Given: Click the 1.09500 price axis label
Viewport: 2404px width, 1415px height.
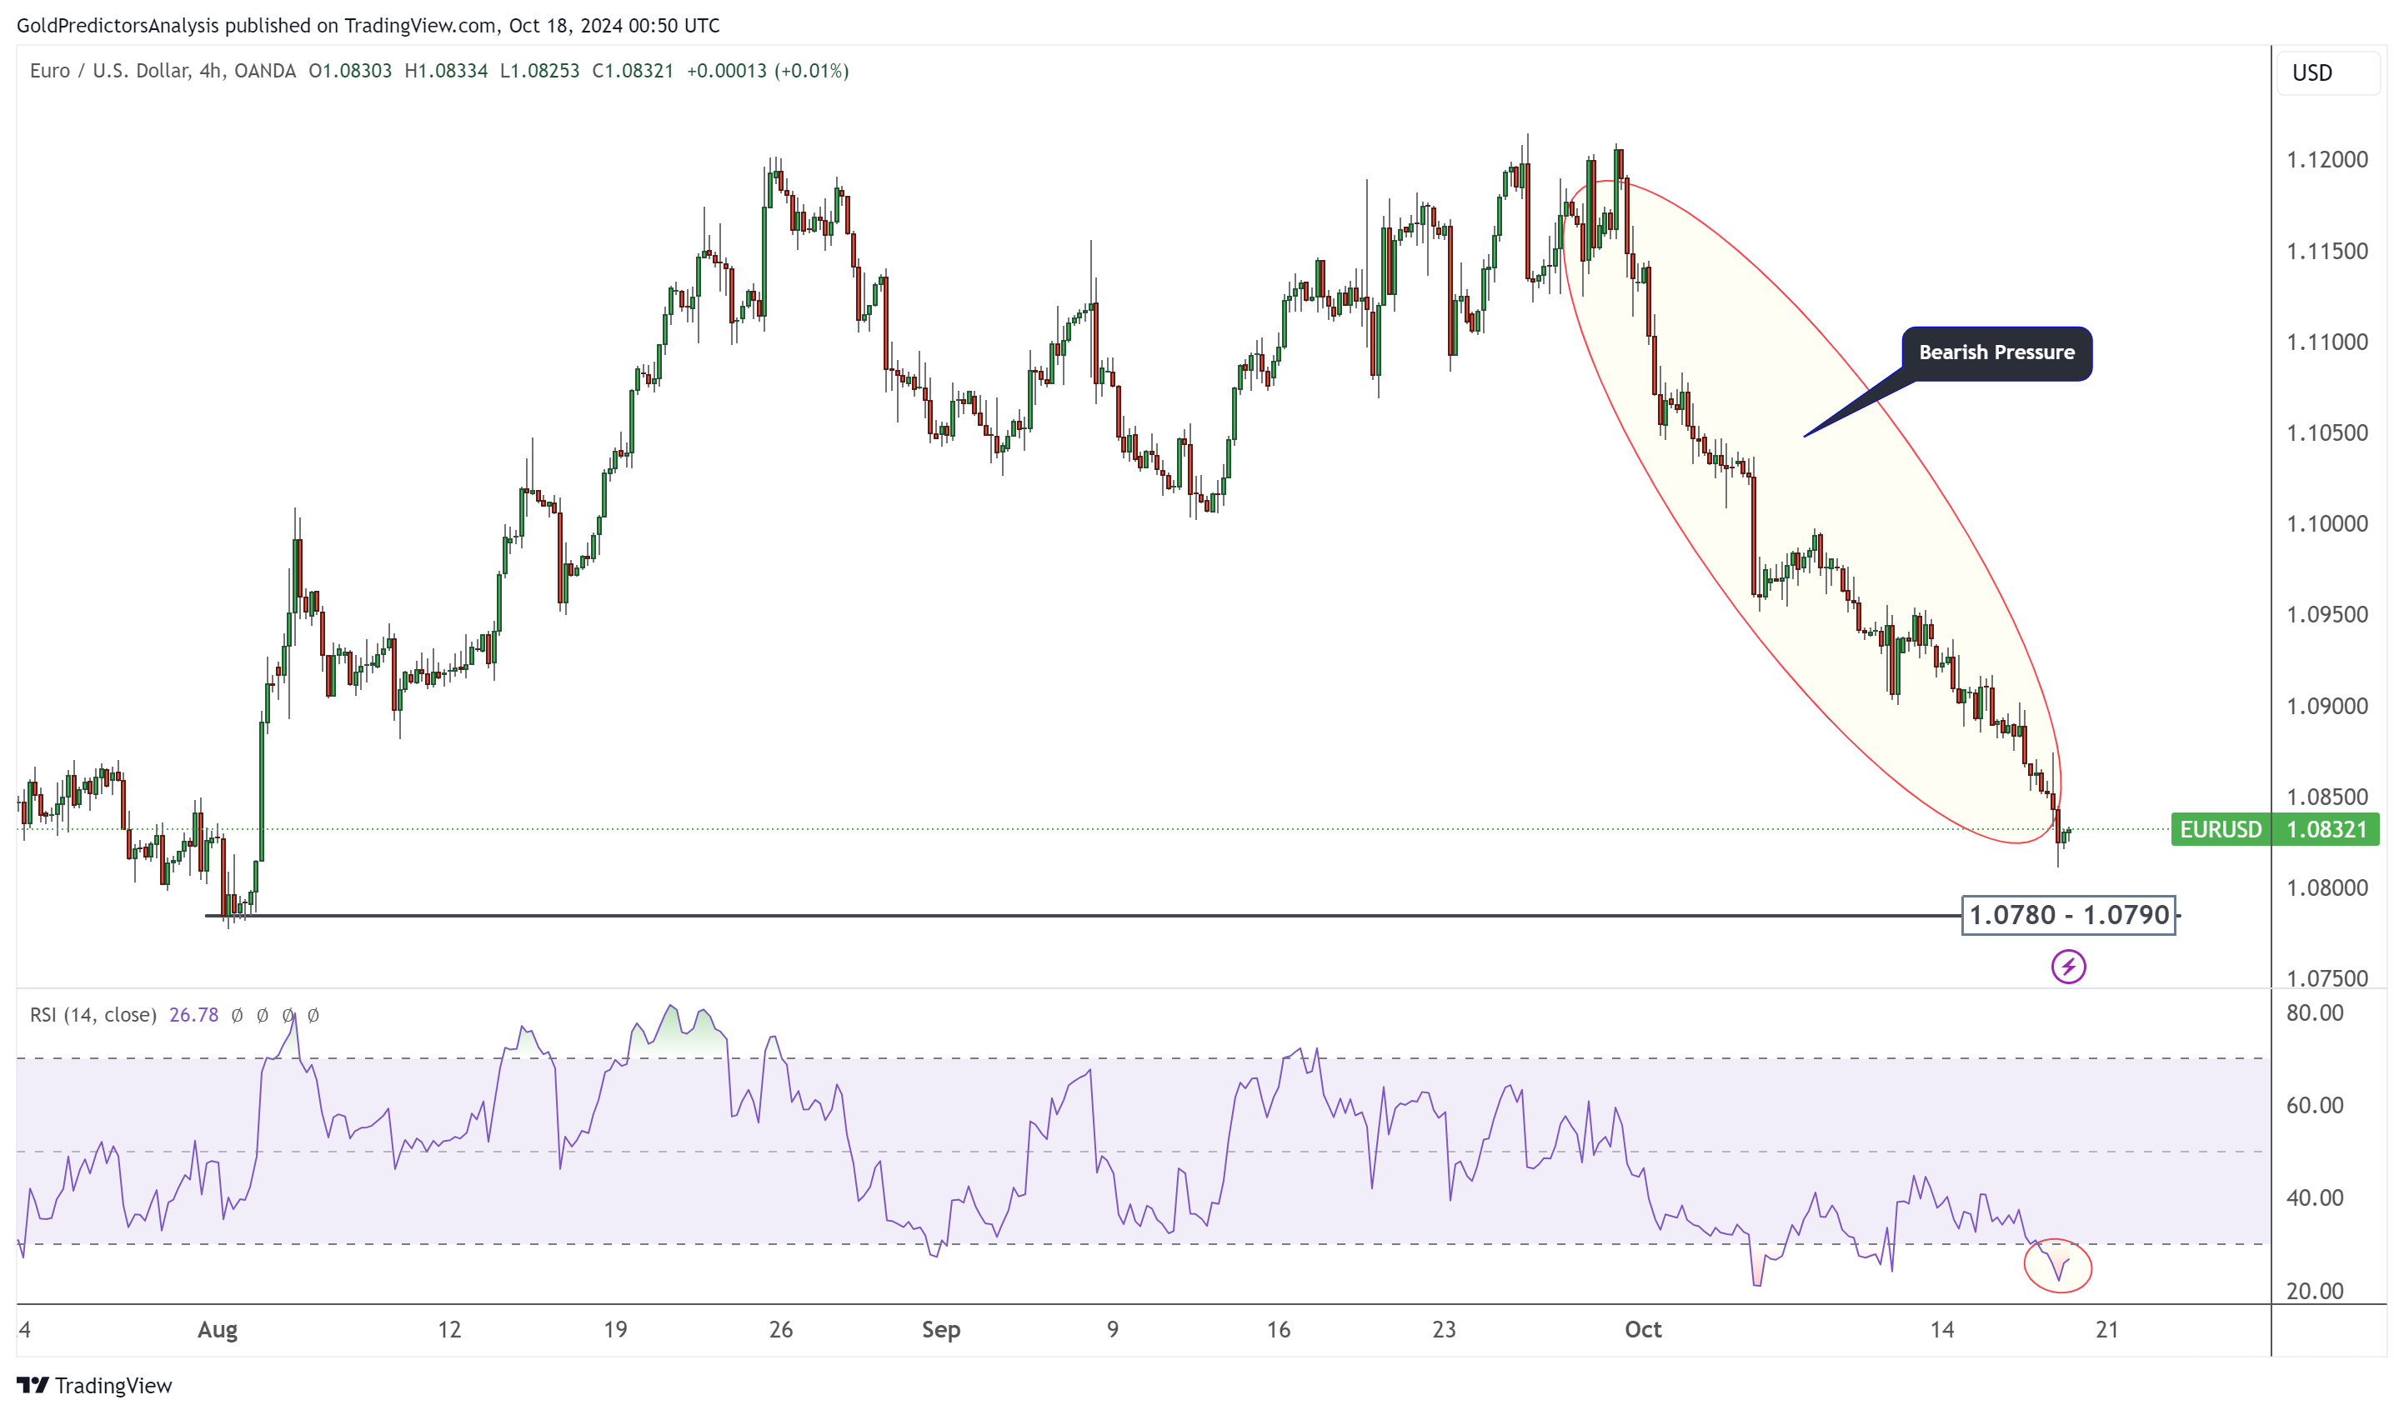Looking at the screenshot, I should coord(2326,614).
